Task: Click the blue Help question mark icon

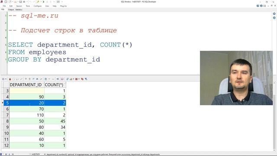Action: [258, 6]
